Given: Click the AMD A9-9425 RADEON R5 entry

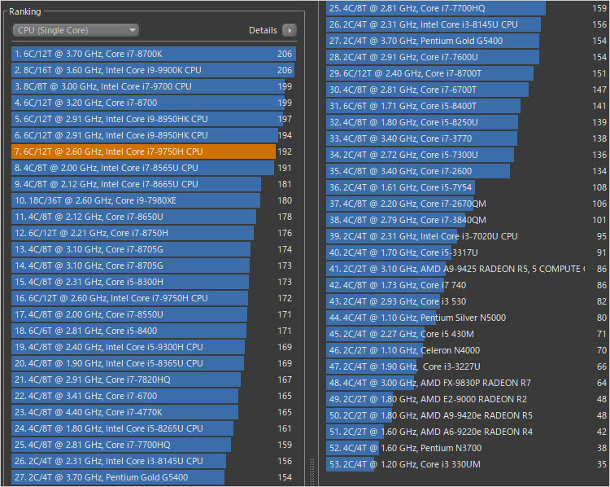Looking at the screenshot, I should pyautogui.click(x=455, y=269).
